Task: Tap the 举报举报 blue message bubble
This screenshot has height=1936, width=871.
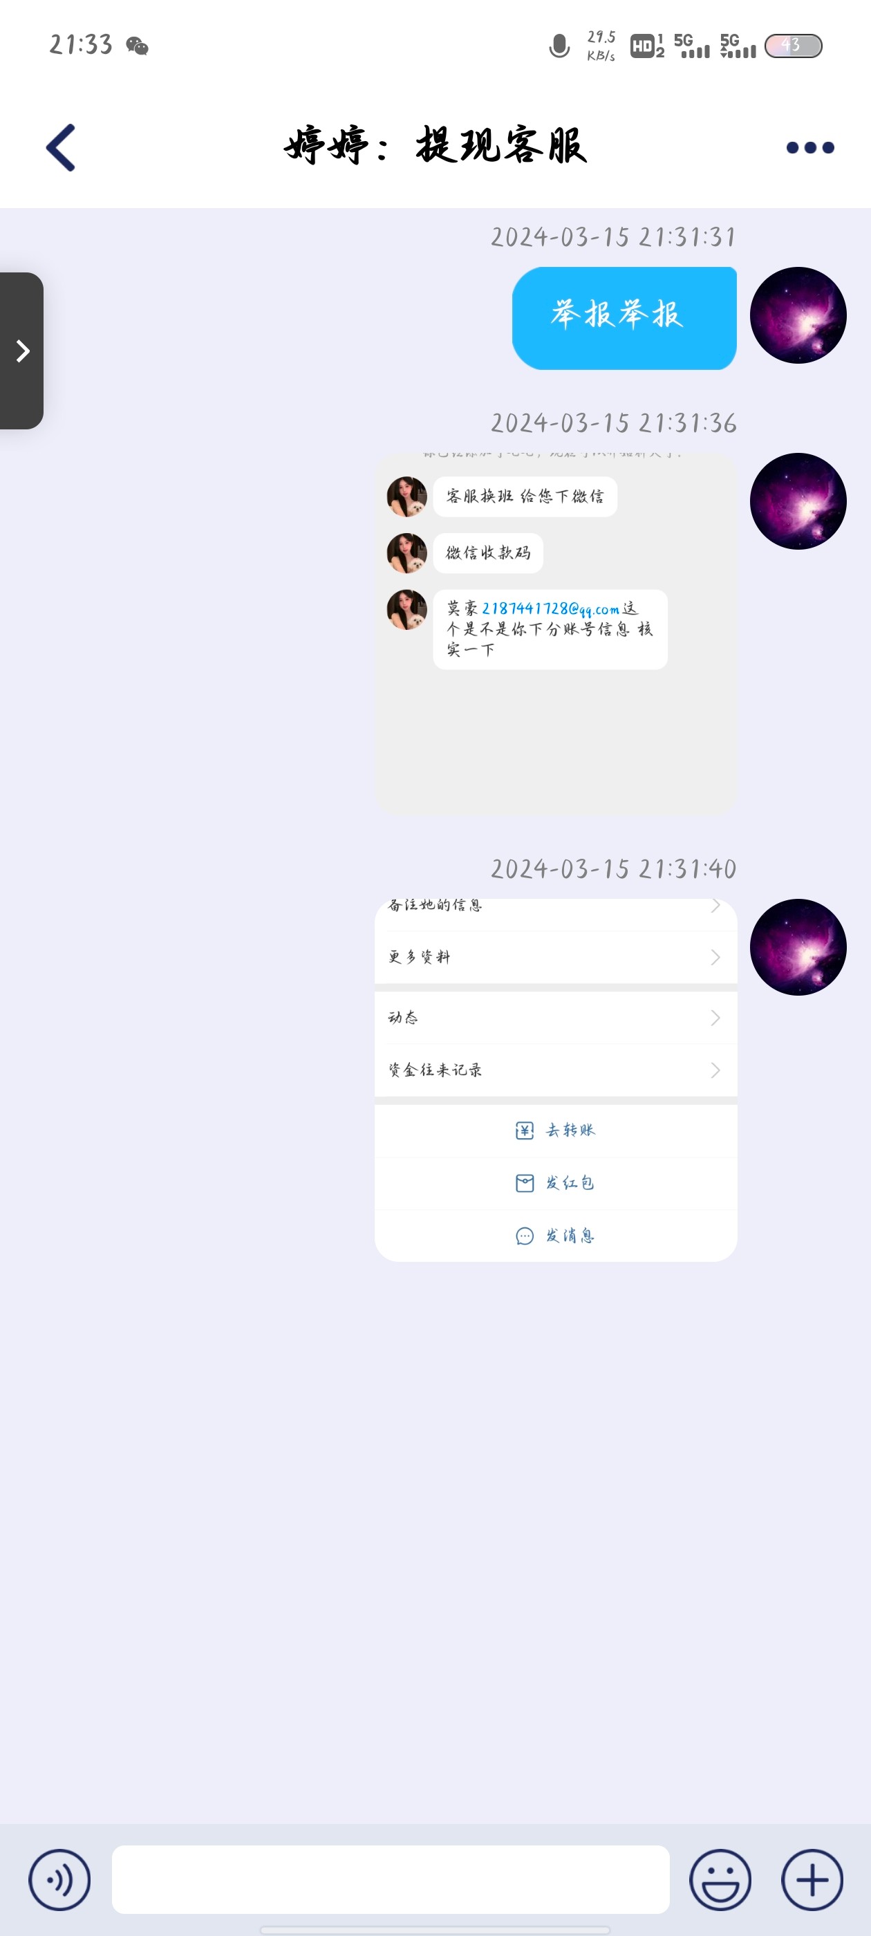Action: pyautogui.click(x=624, y=318)
